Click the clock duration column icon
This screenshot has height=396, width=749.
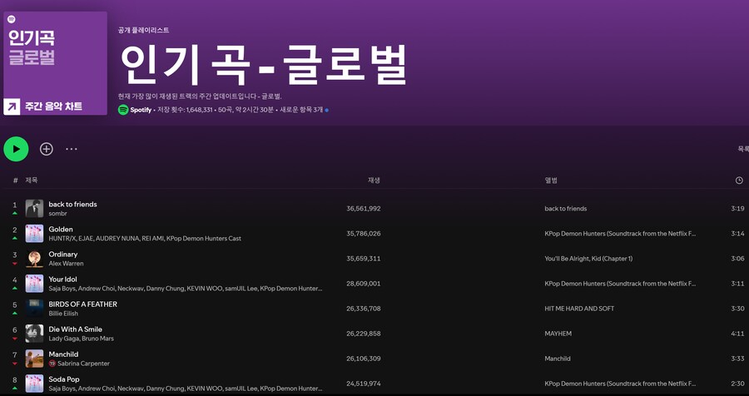pyautogui.click(x=739, y=180)
